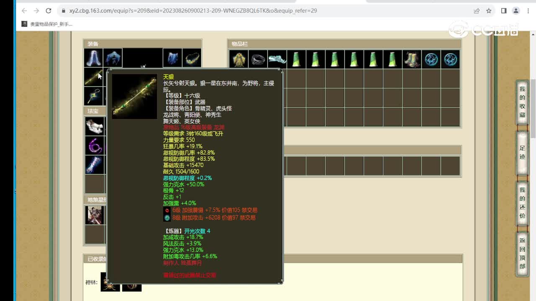The width and height of the screenshot is (536, 301).
Task: Click the text 加成攻击 +18.7%
Action: click(x=183, y=237)
